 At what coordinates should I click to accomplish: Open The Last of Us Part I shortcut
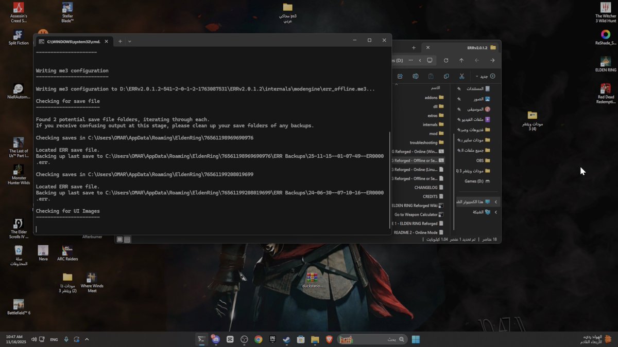coord(19,148)
